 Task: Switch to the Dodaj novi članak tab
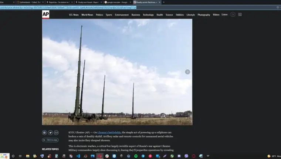[88, 2]
